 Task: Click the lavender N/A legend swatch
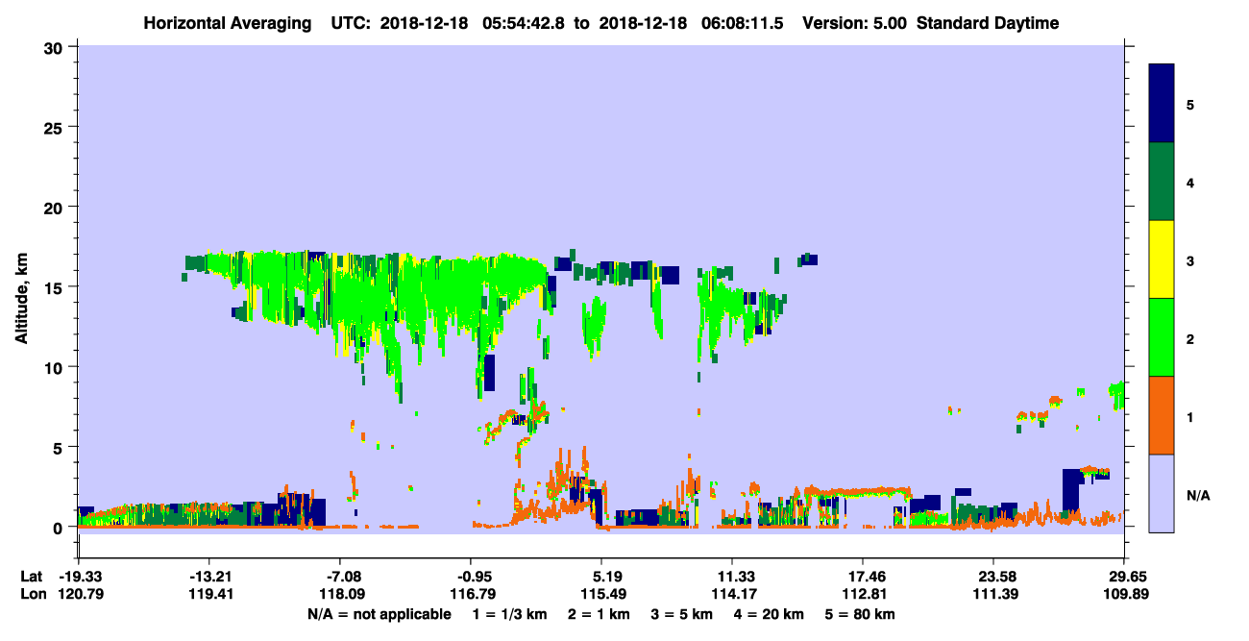[x=1162, y=493]
